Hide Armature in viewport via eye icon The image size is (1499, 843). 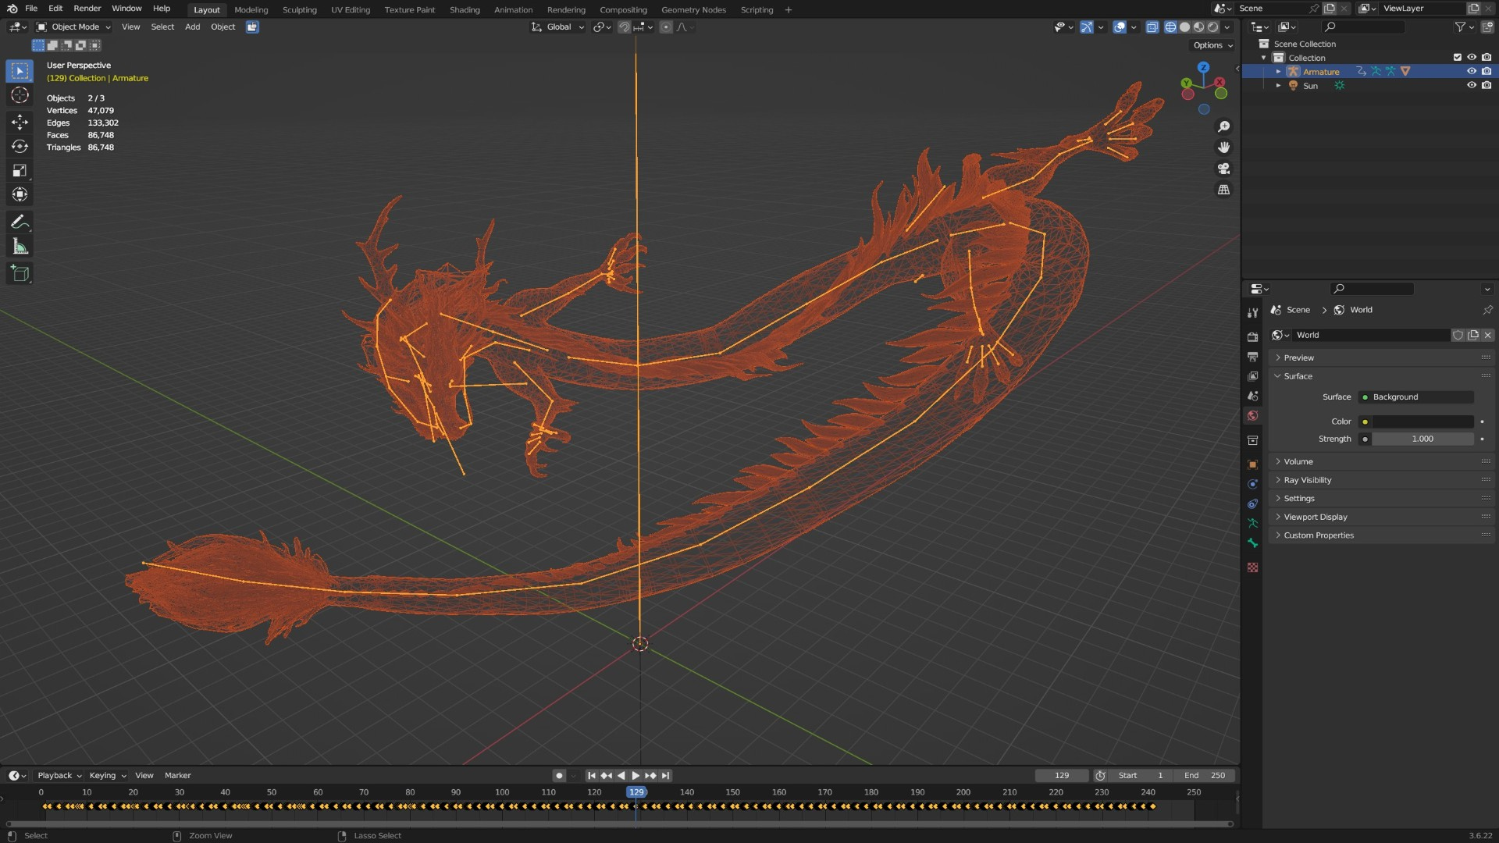(1471, 71)
